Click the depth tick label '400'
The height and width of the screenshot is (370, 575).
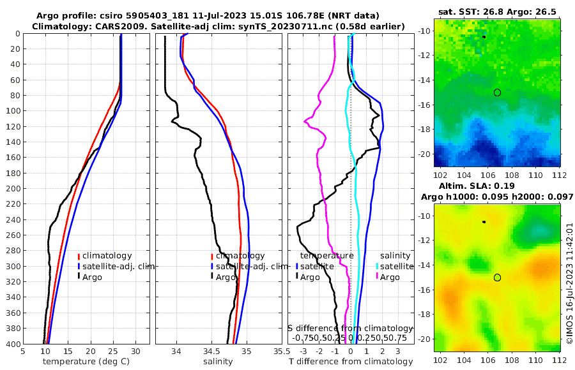[x=13, y=344]
